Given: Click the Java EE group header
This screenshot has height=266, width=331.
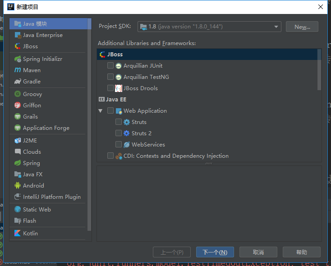Looking at the screenshot, I should (113, 100).
